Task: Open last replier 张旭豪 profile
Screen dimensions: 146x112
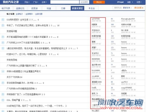Action: click(x=124, y=93)
